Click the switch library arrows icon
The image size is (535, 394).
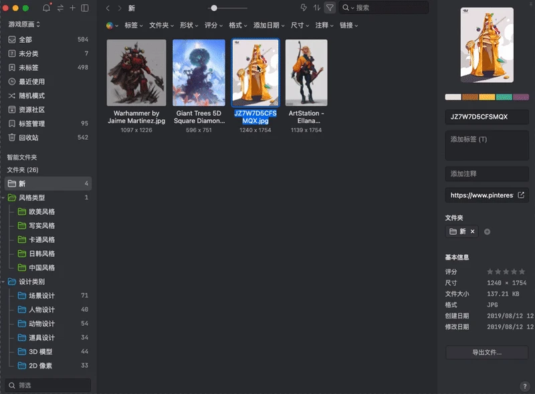tap(60, 8)
